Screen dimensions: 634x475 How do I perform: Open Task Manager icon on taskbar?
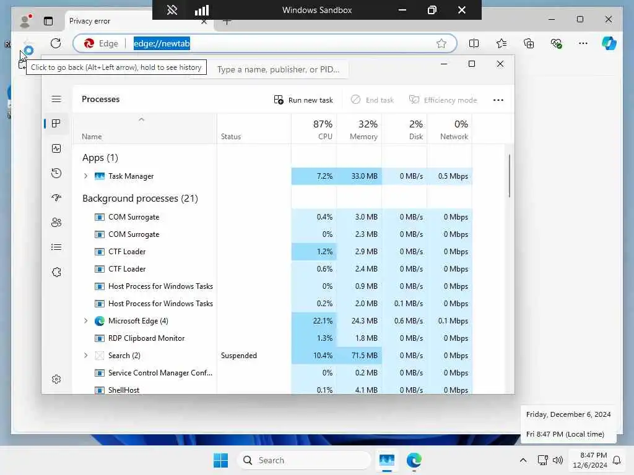[387, 460]
